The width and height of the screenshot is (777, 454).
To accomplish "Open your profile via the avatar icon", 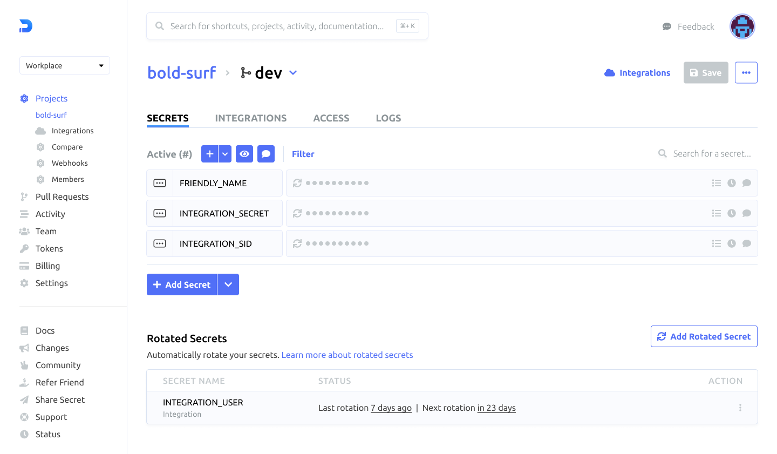I will point(742,26).
